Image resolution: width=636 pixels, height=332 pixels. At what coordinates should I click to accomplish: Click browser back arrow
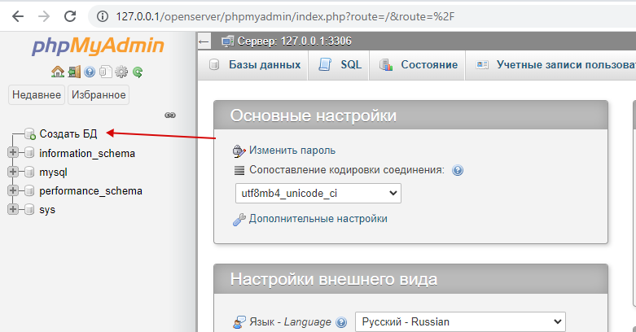pos(18,16)
